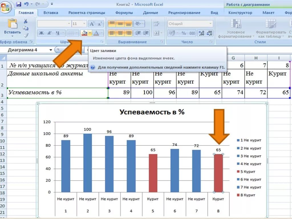Screen dimensions: 292x219
Task: Click the accounting currency format icon
Action: coord(171,33)
